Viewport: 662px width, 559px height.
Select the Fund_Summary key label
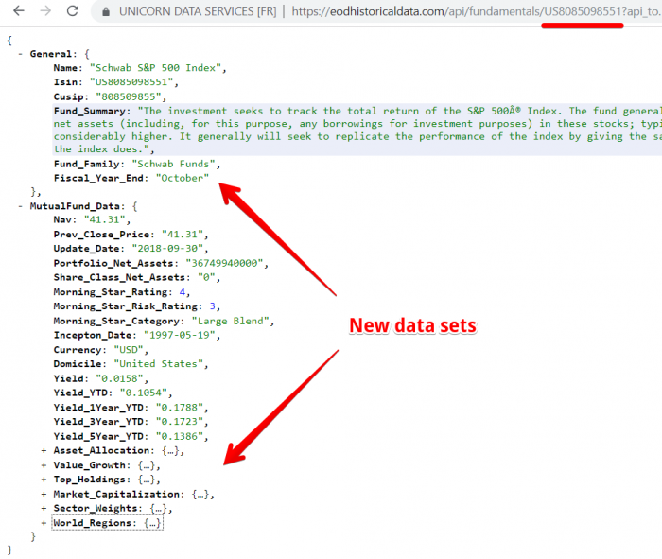coord(90,111)
